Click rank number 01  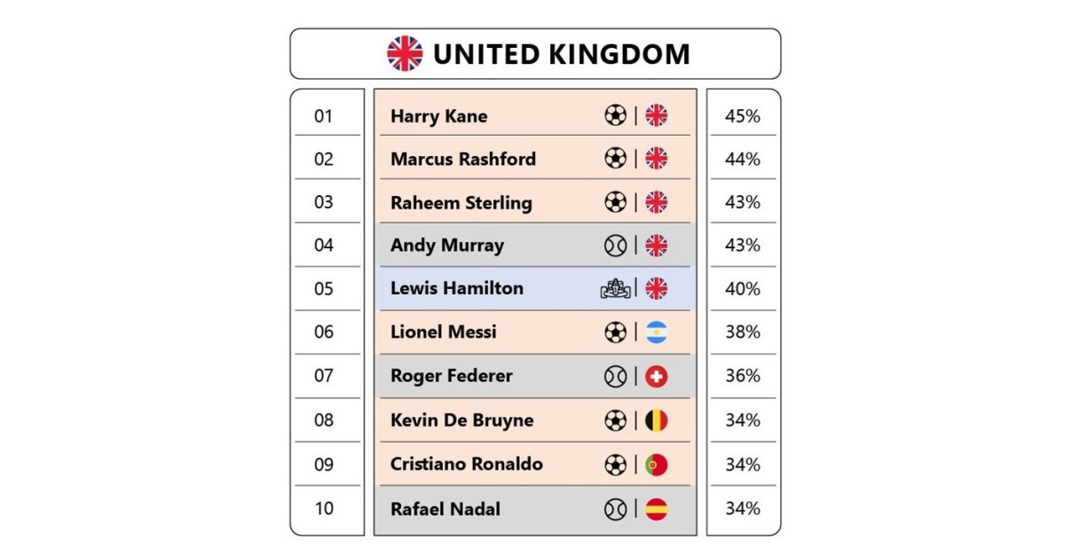point(324,116)
